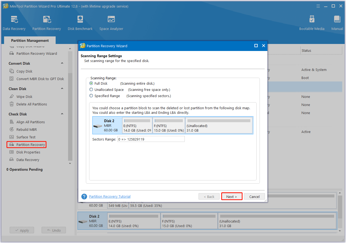Switch to the Partition Management tab
Screen dimensions: 346x243
30,40
